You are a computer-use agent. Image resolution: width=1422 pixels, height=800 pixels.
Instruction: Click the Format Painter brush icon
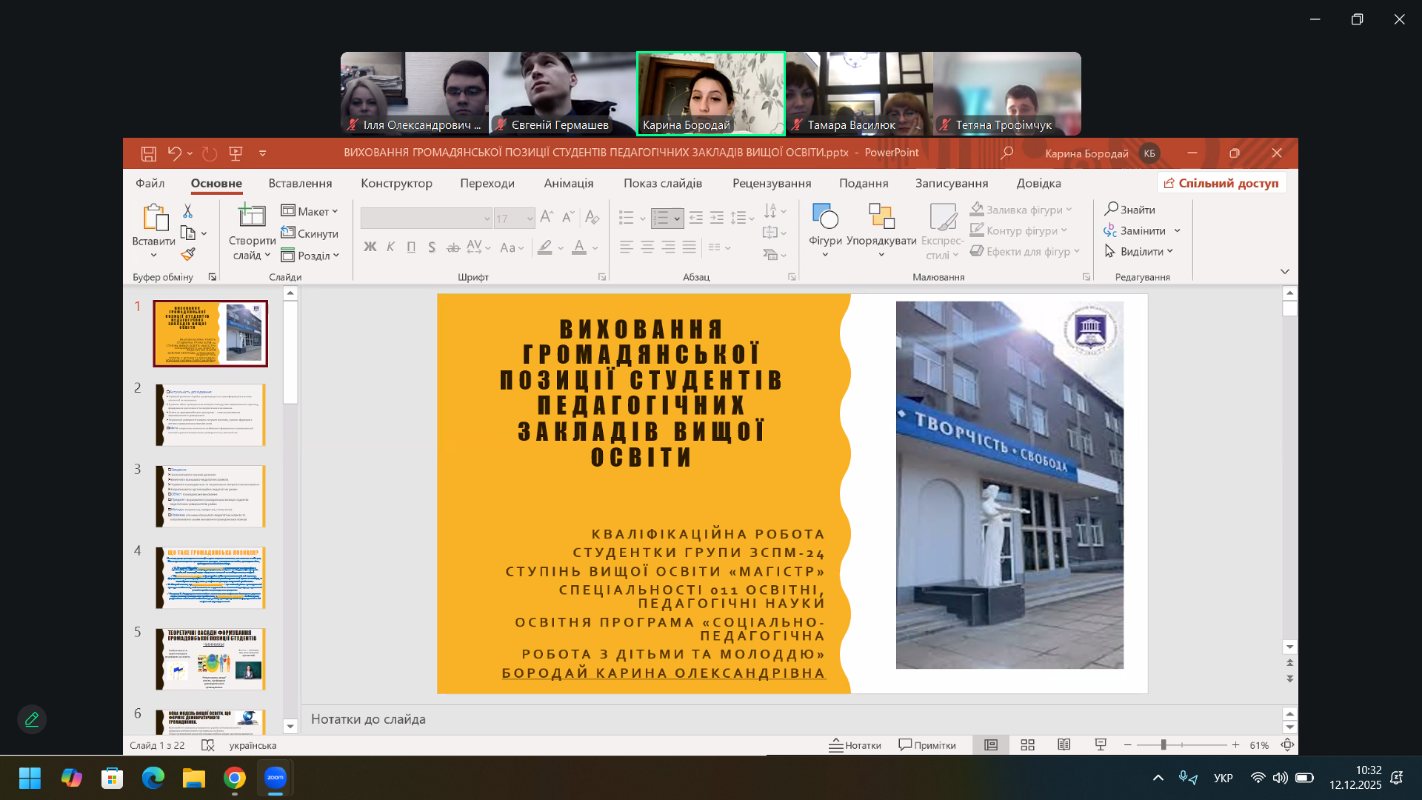pos(188,254)
